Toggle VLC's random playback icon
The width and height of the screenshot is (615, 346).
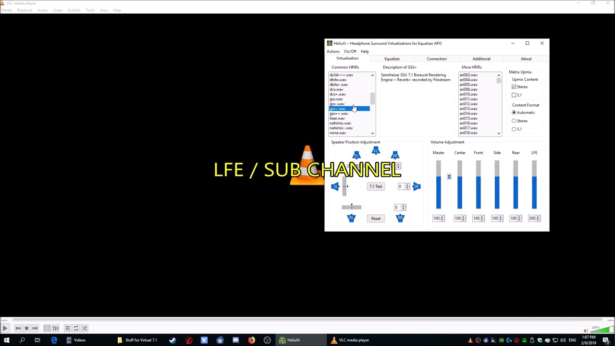click(x=84, y=328)
